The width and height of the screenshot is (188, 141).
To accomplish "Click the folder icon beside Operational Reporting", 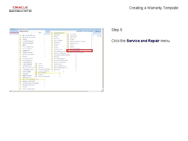I will pos(36,76).
